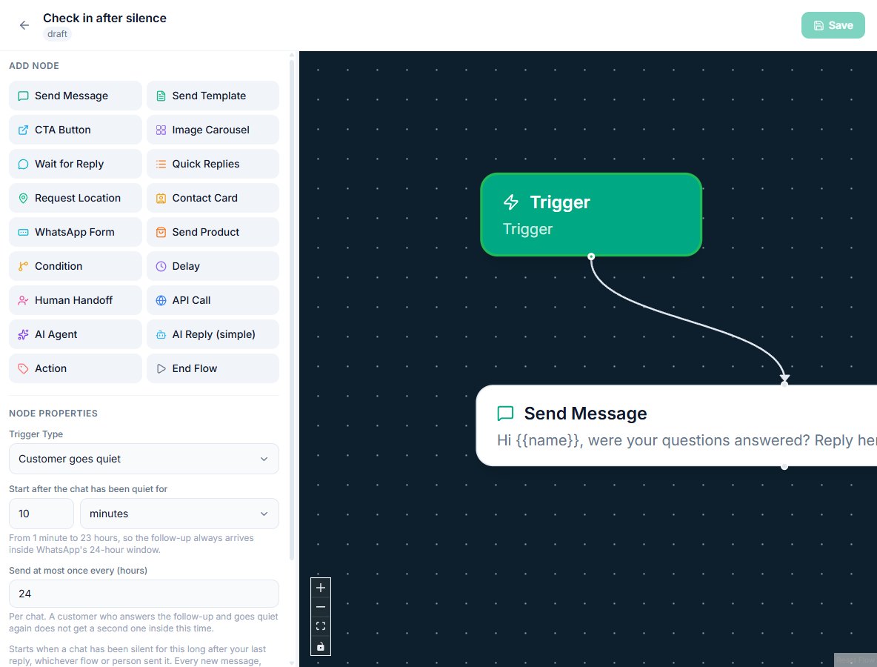The width and height of the screenshot is (877, 667).
Task: Click the Trigger node's bottom output handle
Action: 591,256
